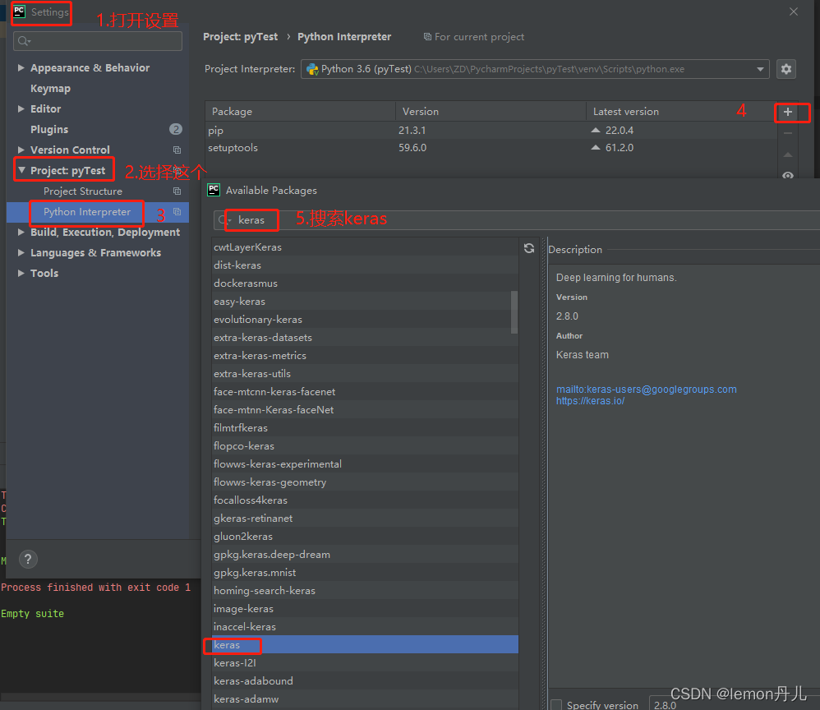Click settings search magnifier icon
This screenshot has height=710, width=820.
(x=24, y=41)
